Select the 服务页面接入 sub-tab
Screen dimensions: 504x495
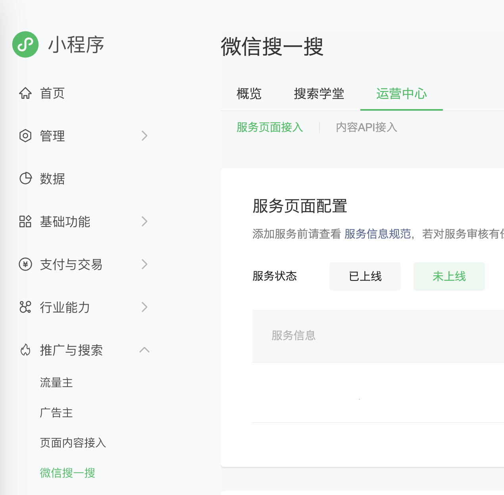270,127
